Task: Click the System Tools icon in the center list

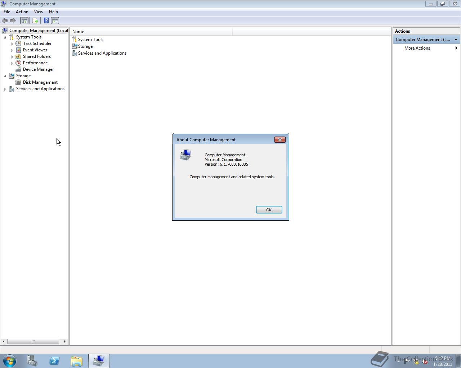Action: point(75,40)
